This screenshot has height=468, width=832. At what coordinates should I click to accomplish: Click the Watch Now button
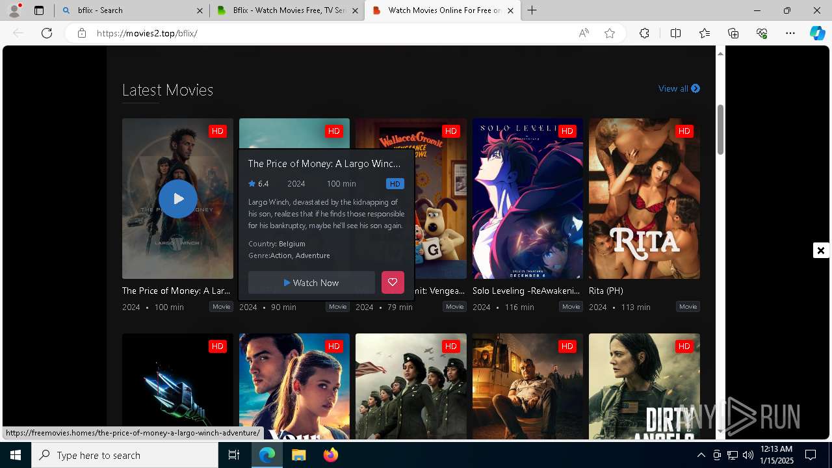pos(311,283)
